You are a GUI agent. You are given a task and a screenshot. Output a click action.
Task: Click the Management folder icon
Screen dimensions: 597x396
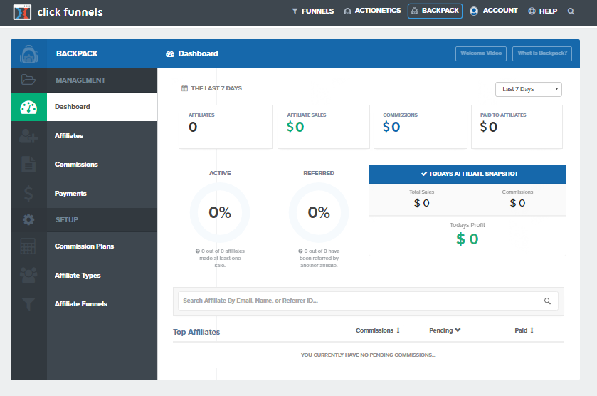(28, 80)
